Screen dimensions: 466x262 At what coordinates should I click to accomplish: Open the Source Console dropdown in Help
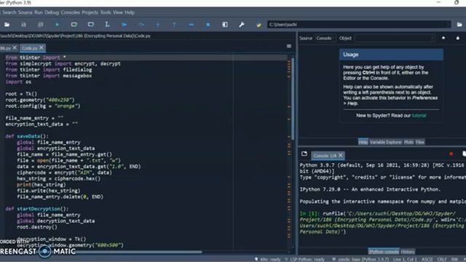pos(325,38)
